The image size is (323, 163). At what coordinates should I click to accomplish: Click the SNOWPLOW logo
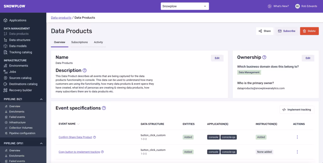click(15, 6)
